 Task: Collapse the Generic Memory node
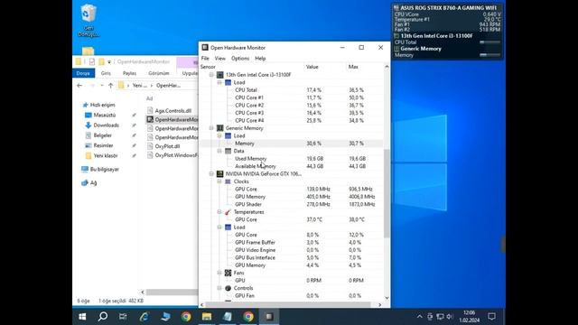click(x=211, y=128)
